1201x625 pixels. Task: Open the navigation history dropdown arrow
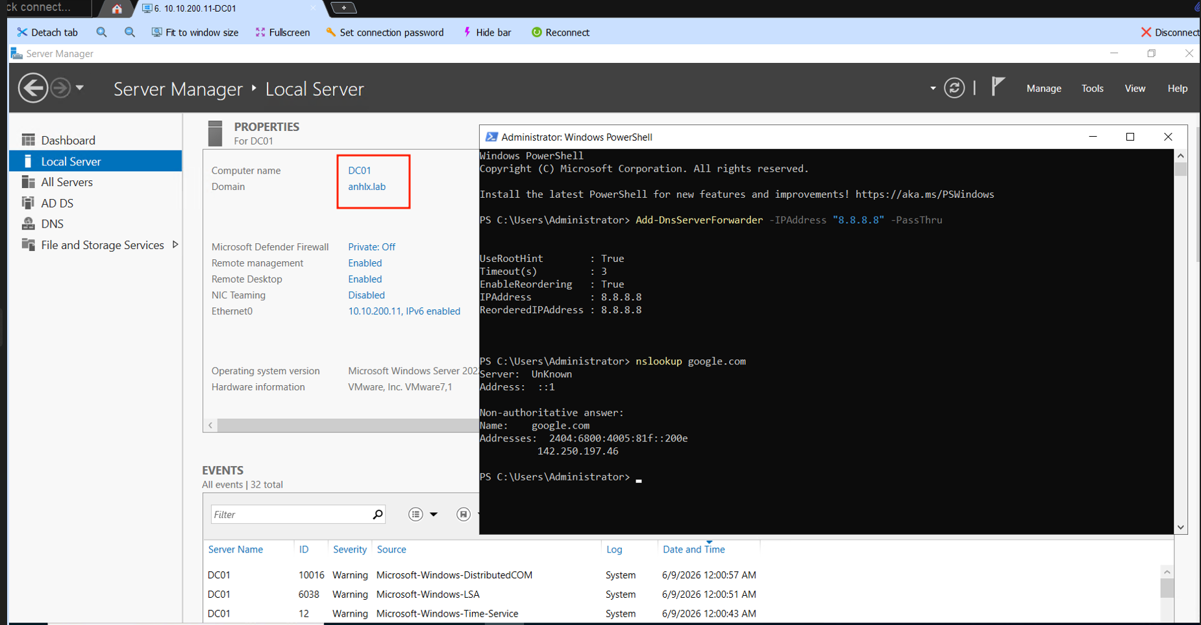[x=80, y=88]
